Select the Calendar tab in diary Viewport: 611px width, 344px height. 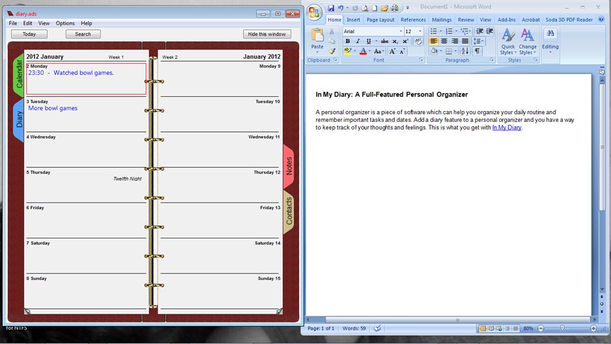pyautogui.click(x=18, y=74)
